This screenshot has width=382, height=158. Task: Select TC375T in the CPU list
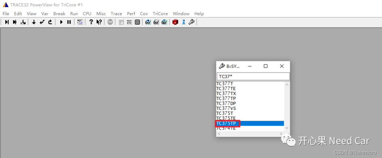(x=250, y=113)
